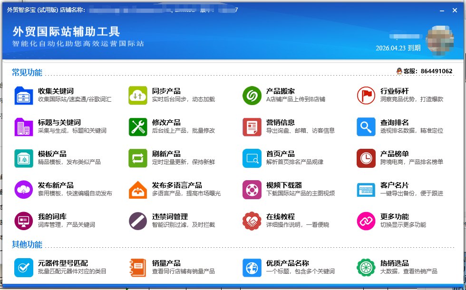Image resolution: width=466 pixels, height=290 pixels.
Task: Open the 收集关键词 blue folder icon
Action: pos(24,96)
